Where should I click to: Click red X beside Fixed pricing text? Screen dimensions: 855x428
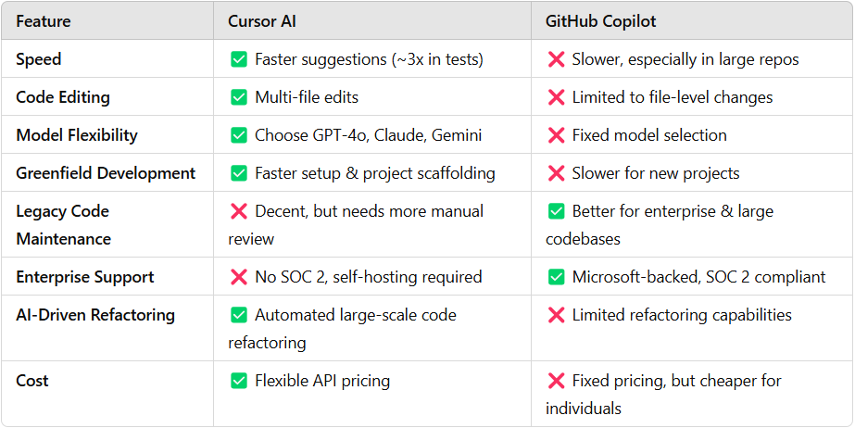coord(556,381)
